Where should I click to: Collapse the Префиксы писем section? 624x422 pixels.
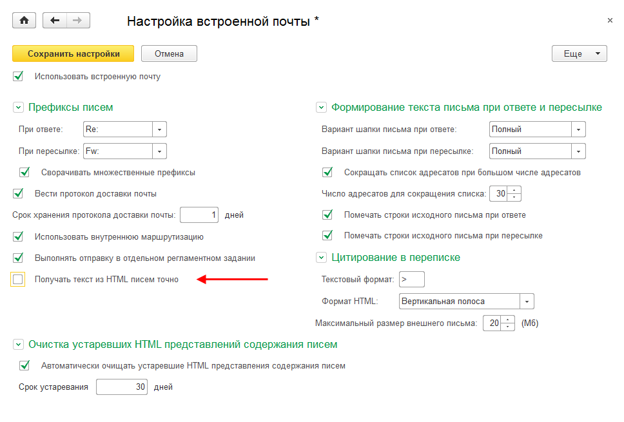[x=18, y=108]
